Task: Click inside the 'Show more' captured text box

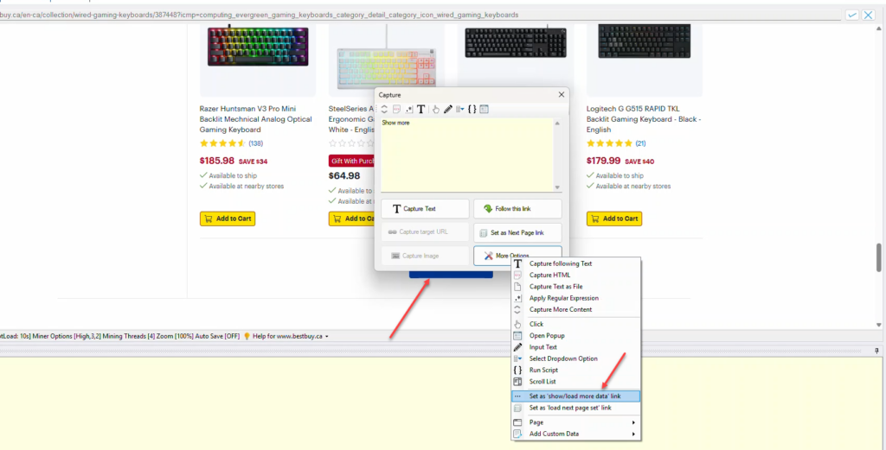Action: click(x=466, y=155)
